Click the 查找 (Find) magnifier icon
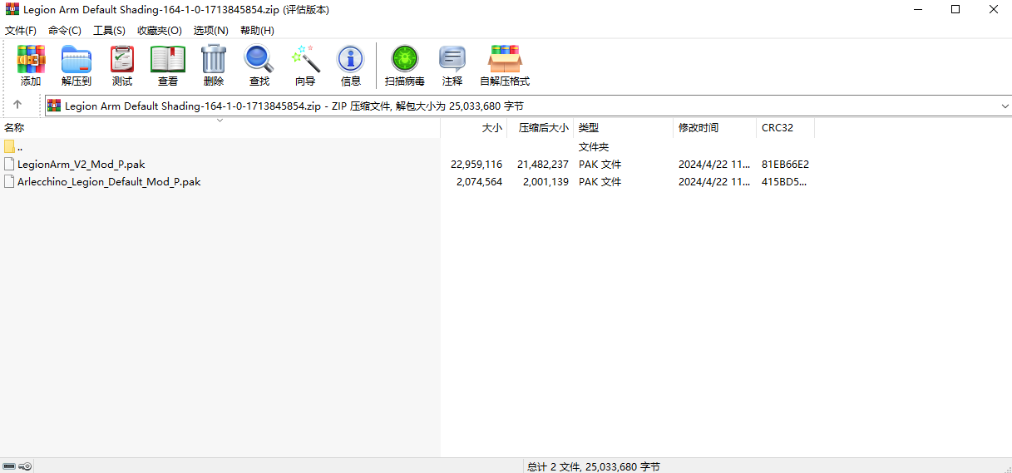Screen dimensions: 1012x473 click(259, 59)
